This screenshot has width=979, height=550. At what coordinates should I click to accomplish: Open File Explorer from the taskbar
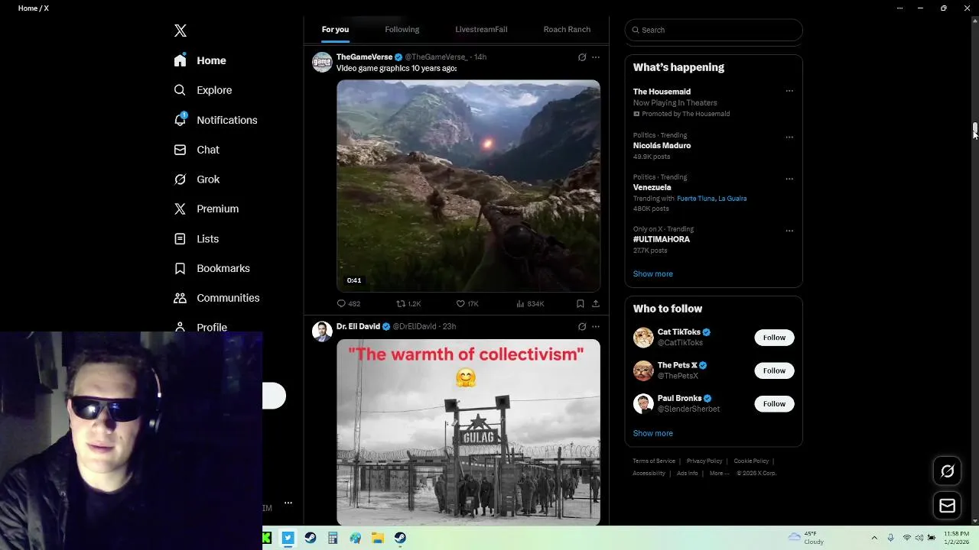pyautogui.click(x=377, y=538)
